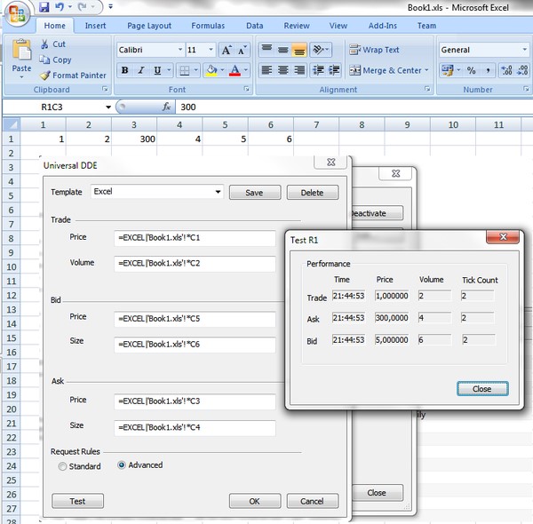The height and width of the screenshot is (524, 533).
Task: Click the Office button logo
Action: (x=17, y=14)
